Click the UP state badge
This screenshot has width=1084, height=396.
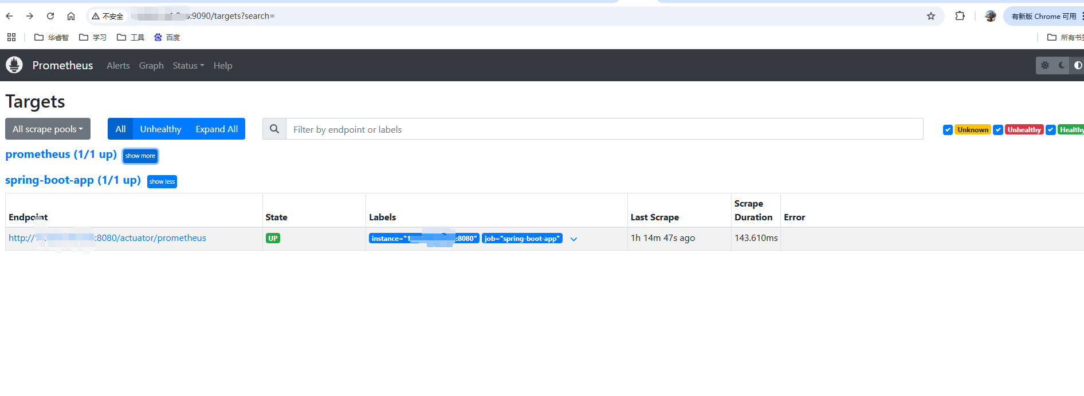point(273,238)
